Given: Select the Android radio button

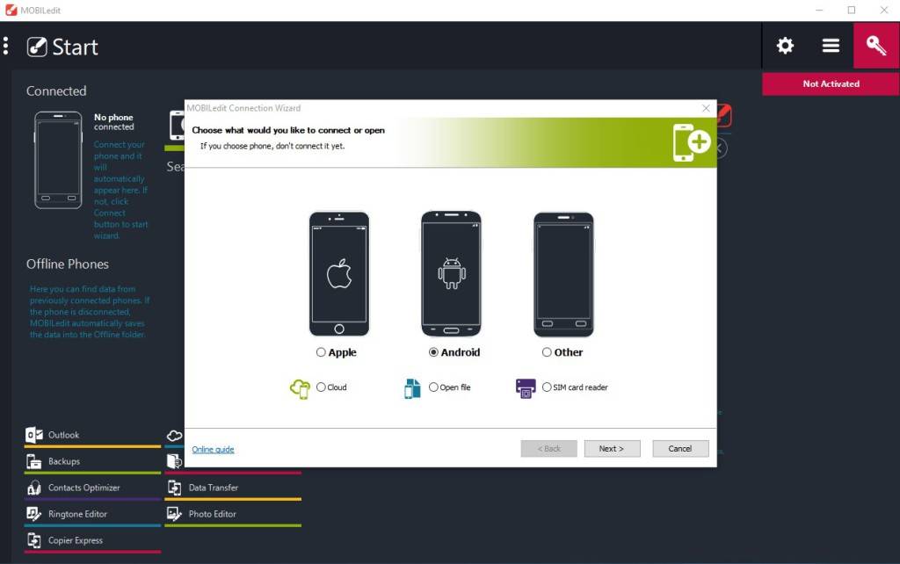Looking at the screenshot, I should click(433, 352).
